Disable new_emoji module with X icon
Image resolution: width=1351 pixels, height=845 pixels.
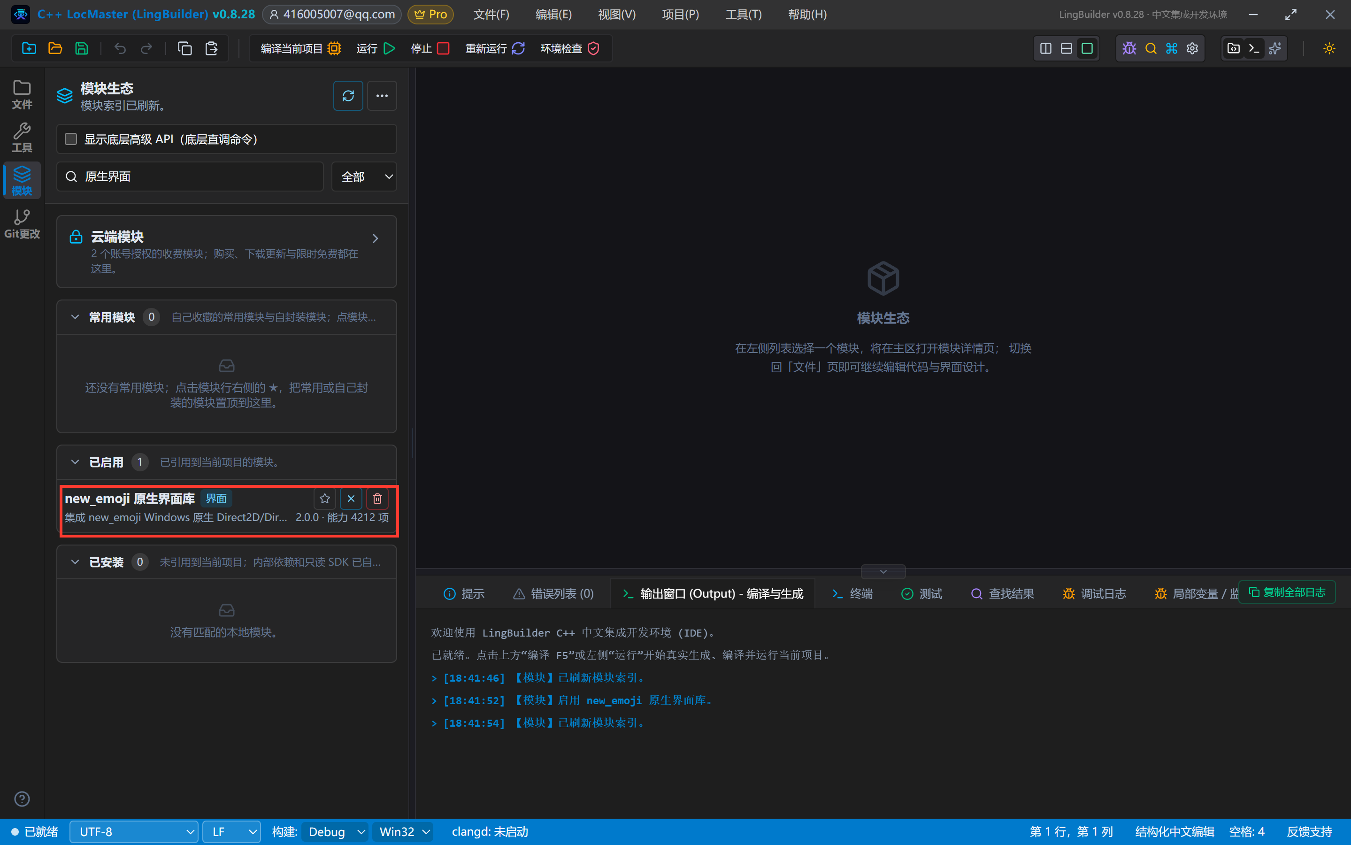(351, 499)
